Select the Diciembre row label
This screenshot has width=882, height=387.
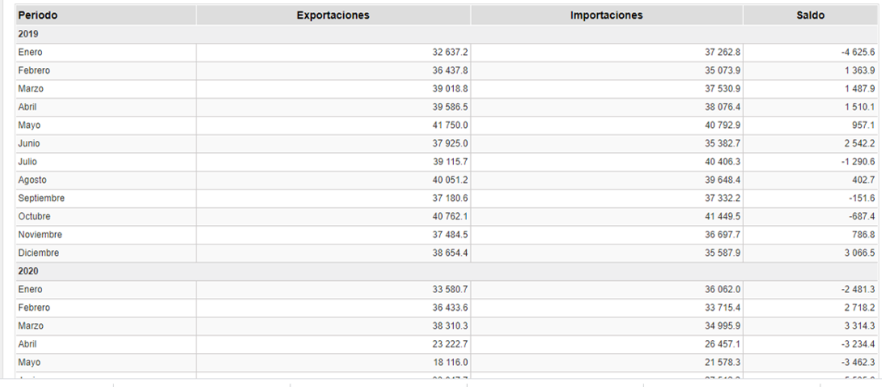click(38, 253)
